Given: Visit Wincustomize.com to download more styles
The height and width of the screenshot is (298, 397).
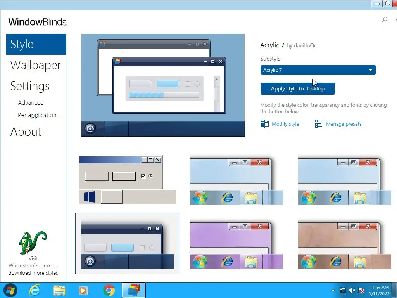Looking at the screenshot, I should coord(33,265).
